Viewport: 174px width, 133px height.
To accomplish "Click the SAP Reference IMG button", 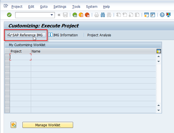I will (x=26, y=35).
